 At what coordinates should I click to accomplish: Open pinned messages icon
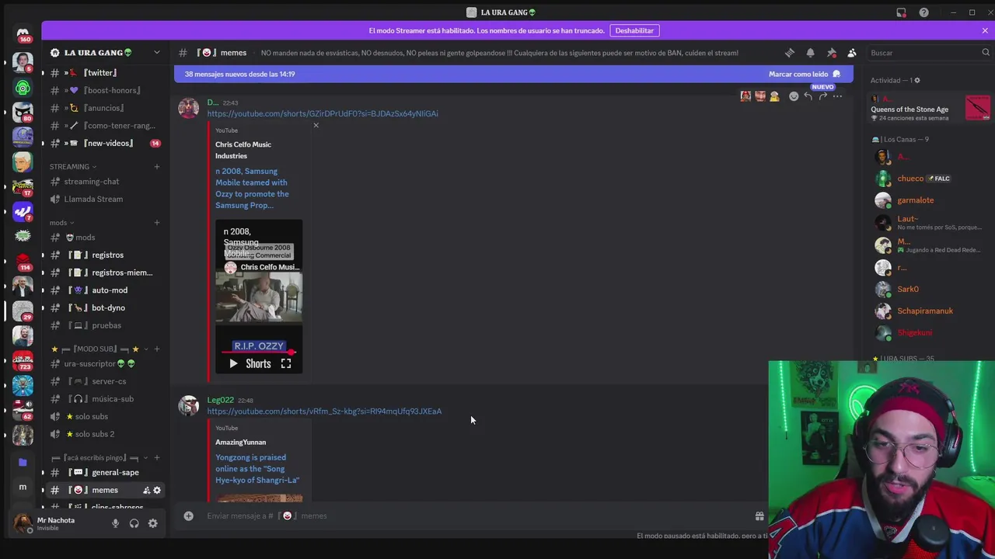(831, 53)
